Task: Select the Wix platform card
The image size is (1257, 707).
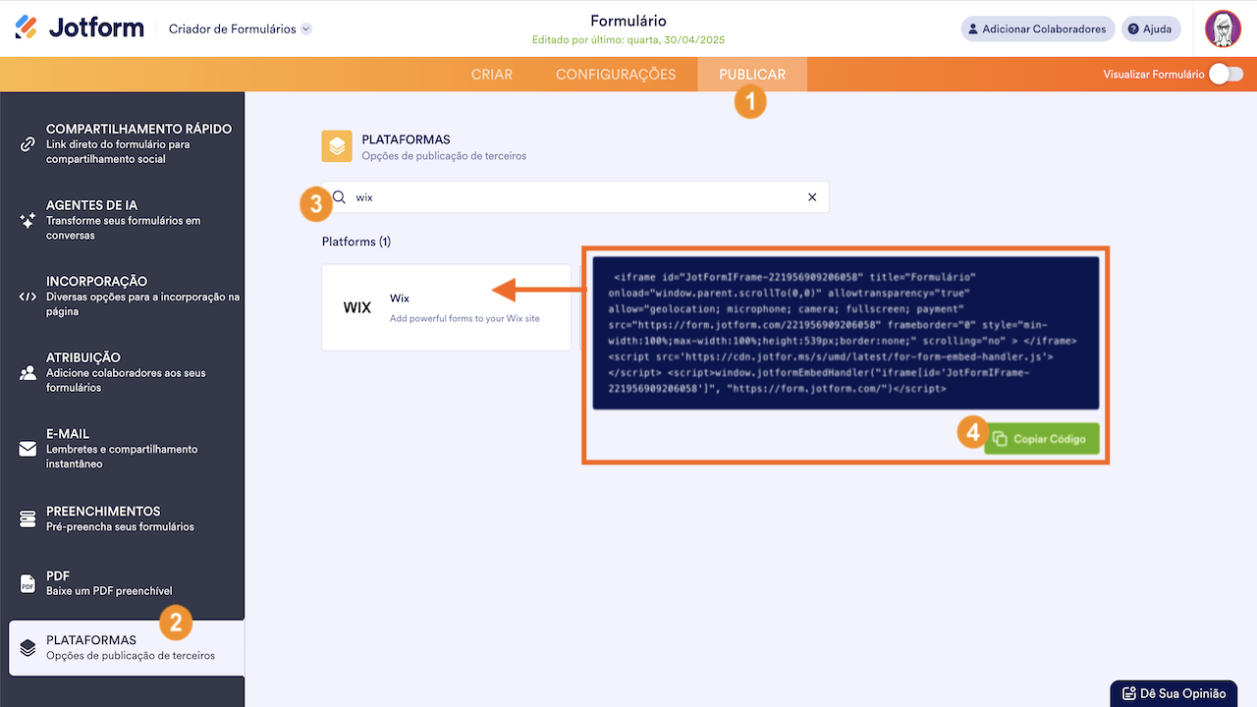Action: (446, 307)
